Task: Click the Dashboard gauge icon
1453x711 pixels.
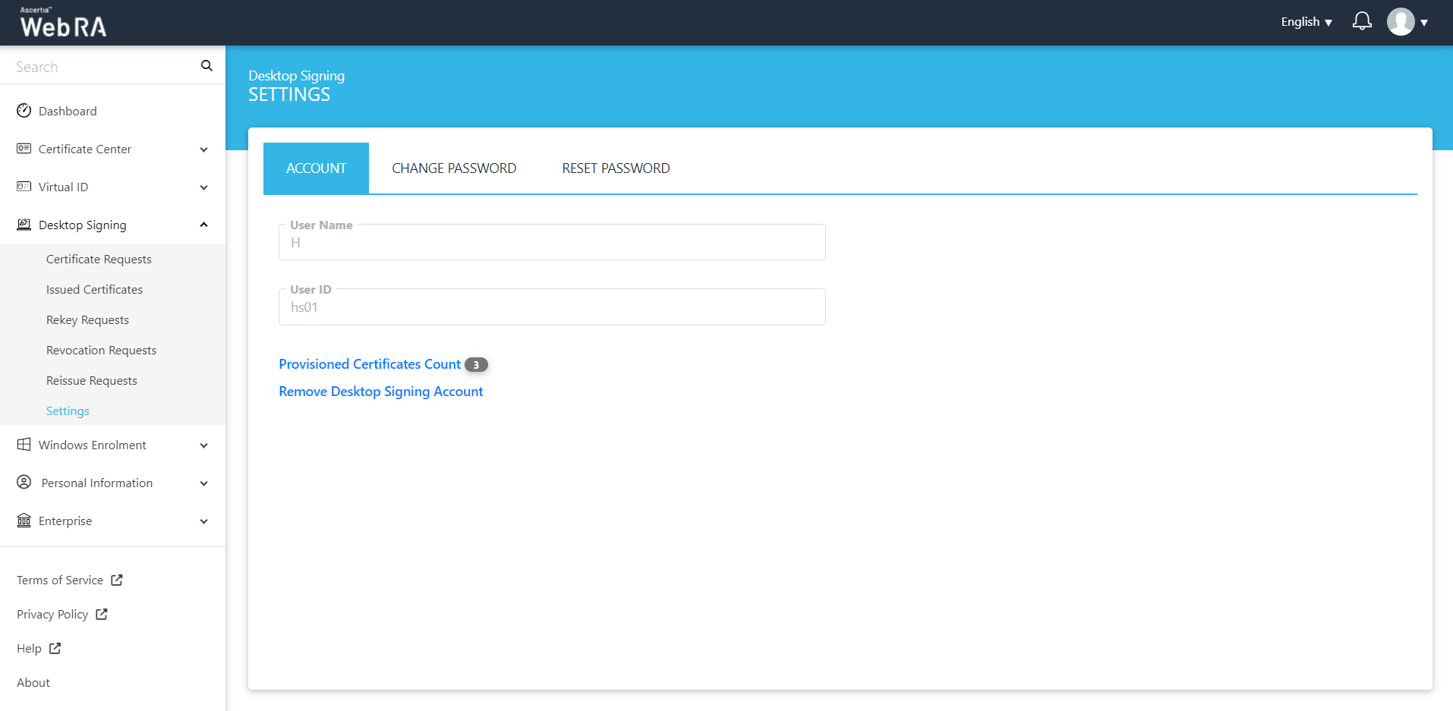Action: point(24,111)
